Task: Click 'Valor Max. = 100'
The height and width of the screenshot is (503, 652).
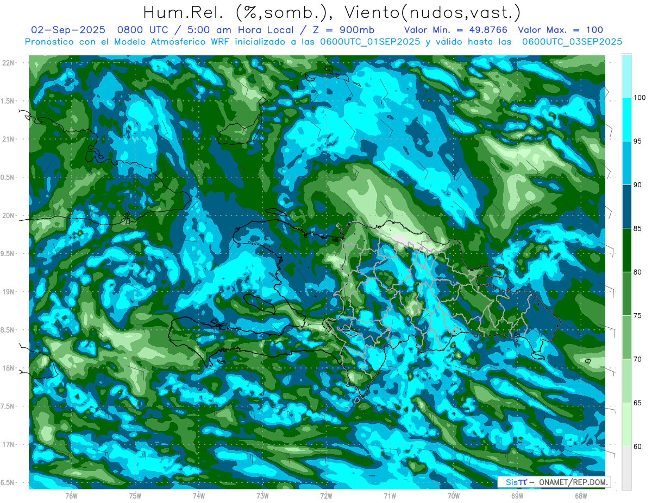Action: 560,30
